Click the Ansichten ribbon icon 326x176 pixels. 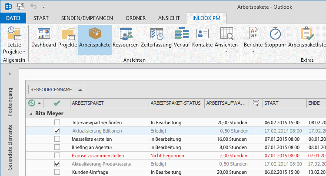pyautogui.click(x=226, y=33)
